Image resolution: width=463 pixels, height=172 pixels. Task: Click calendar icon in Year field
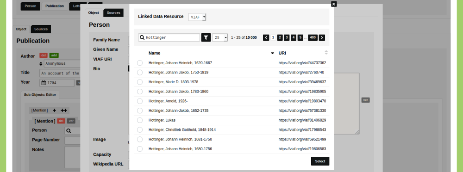pos(44,83)
